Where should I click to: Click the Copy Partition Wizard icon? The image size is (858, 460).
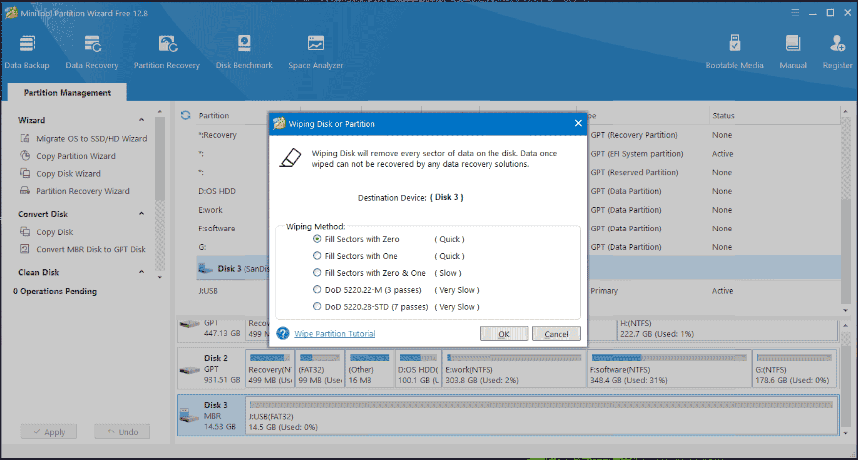25,156
